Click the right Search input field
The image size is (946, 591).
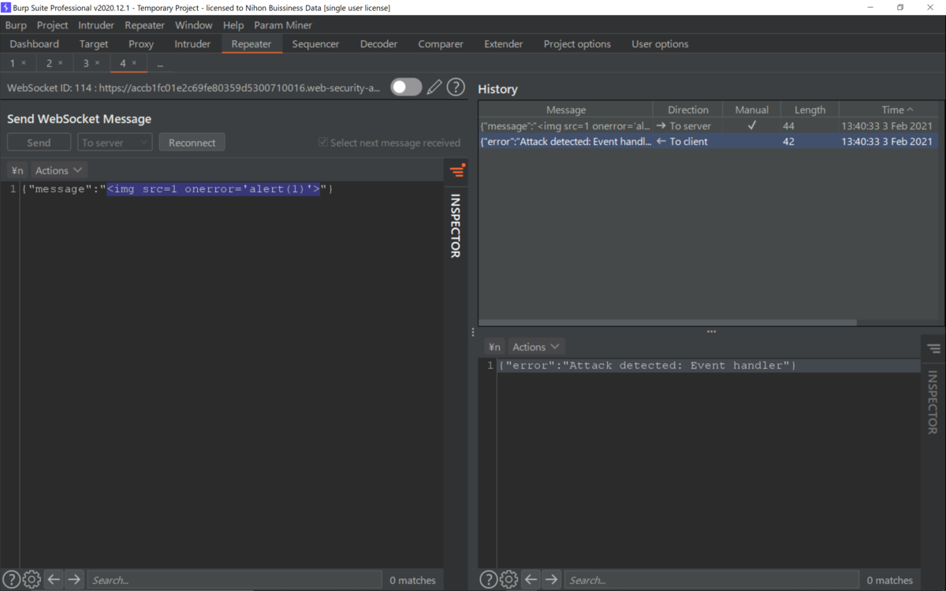point(711,580)
